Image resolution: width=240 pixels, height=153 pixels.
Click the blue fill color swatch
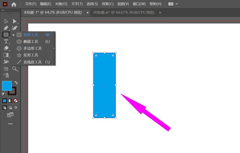[7, 86]
